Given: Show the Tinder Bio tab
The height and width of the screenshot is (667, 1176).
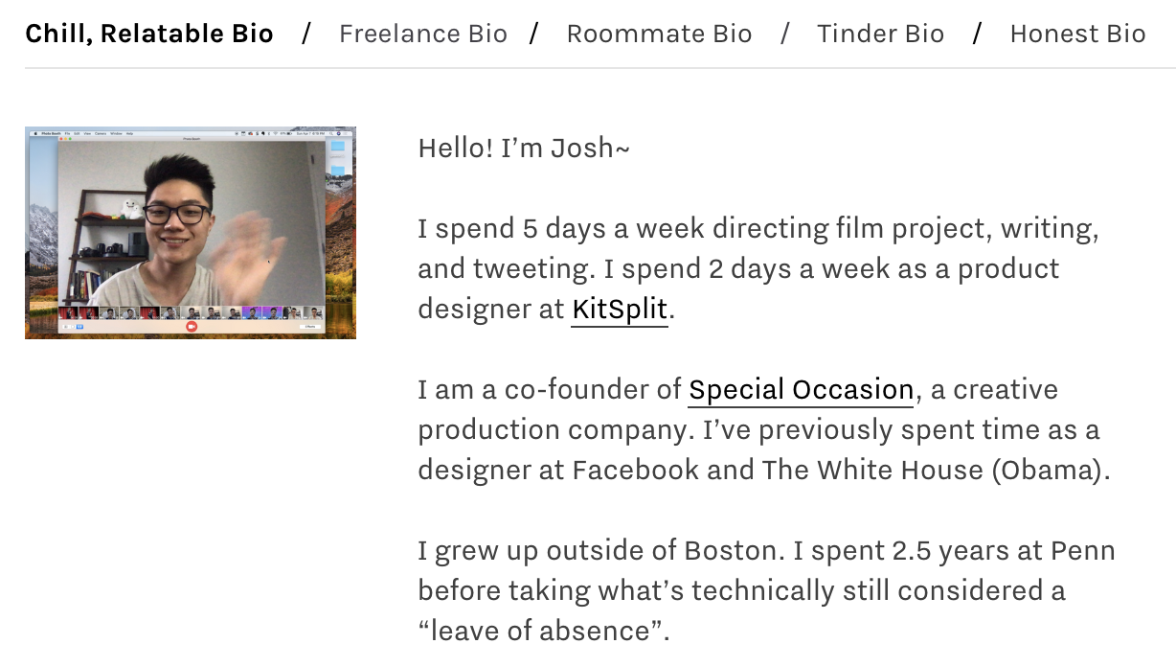Looking at the screenshot, I should (x=881, y=34).
